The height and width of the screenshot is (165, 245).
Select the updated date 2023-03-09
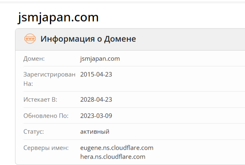coord(96,116)
